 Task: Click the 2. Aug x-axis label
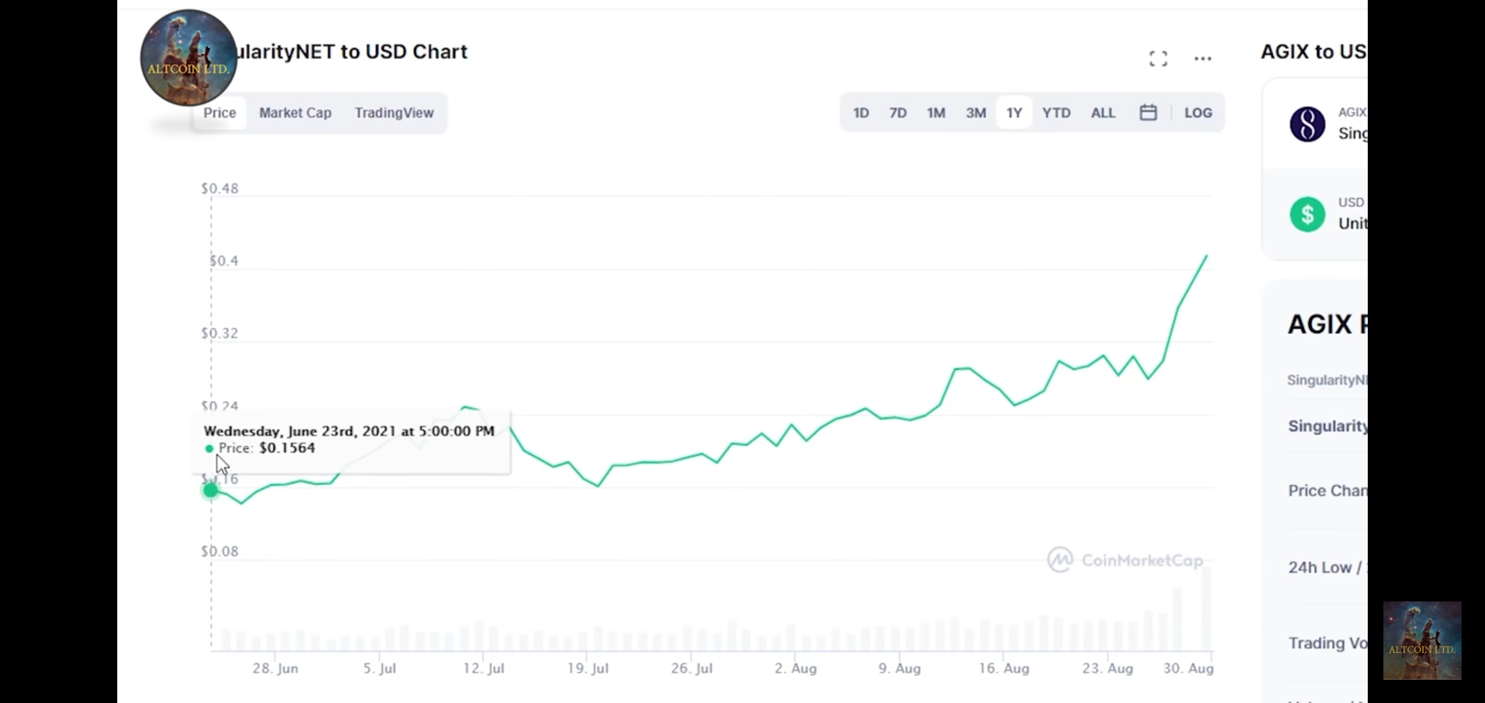pos(796,668)
